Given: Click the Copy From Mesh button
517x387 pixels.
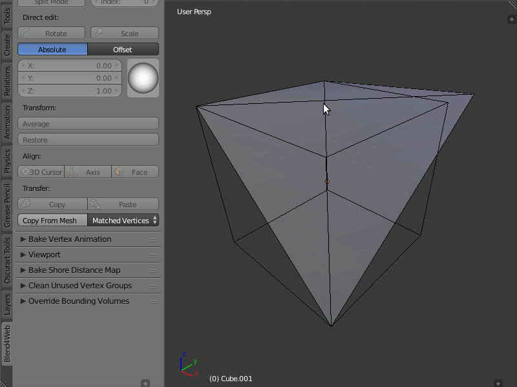Looking at the screenshot, I should click(x=51, y=220).
